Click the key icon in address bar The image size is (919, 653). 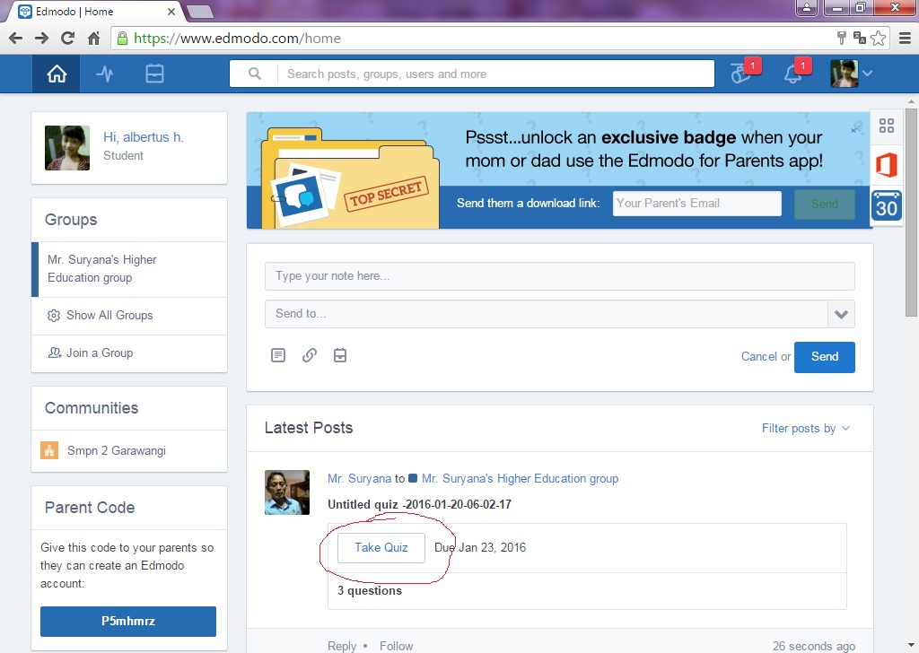pos(842,38)
